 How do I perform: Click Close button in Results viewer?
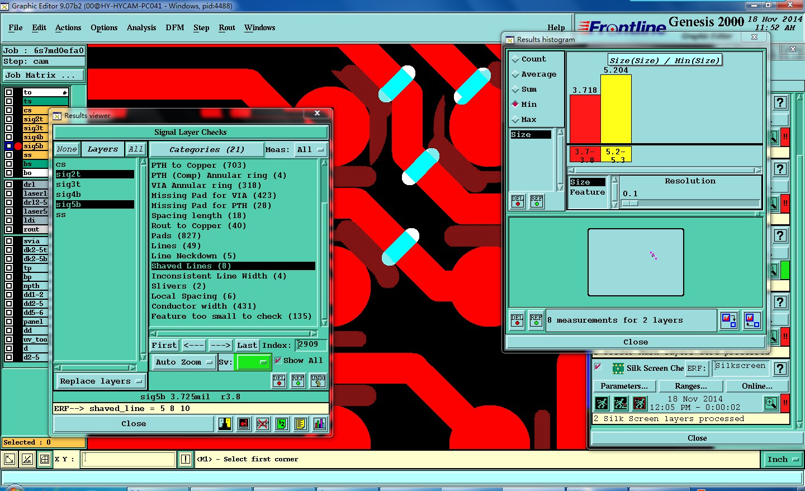[134, 424]
